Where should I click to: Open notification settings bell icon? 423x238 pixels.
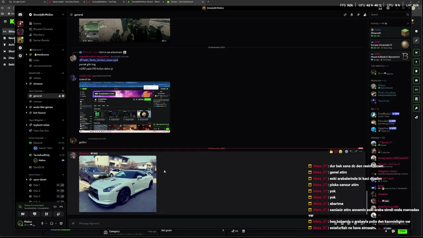352,15
